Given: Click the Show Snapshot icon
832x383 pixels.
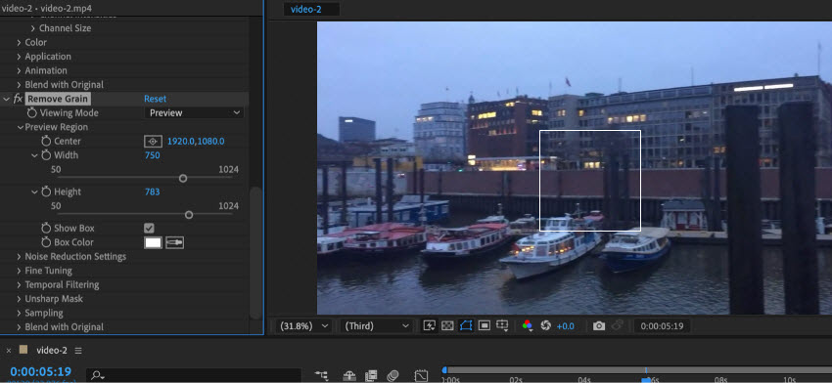Looking at the screenshot, I should point(617,325).
